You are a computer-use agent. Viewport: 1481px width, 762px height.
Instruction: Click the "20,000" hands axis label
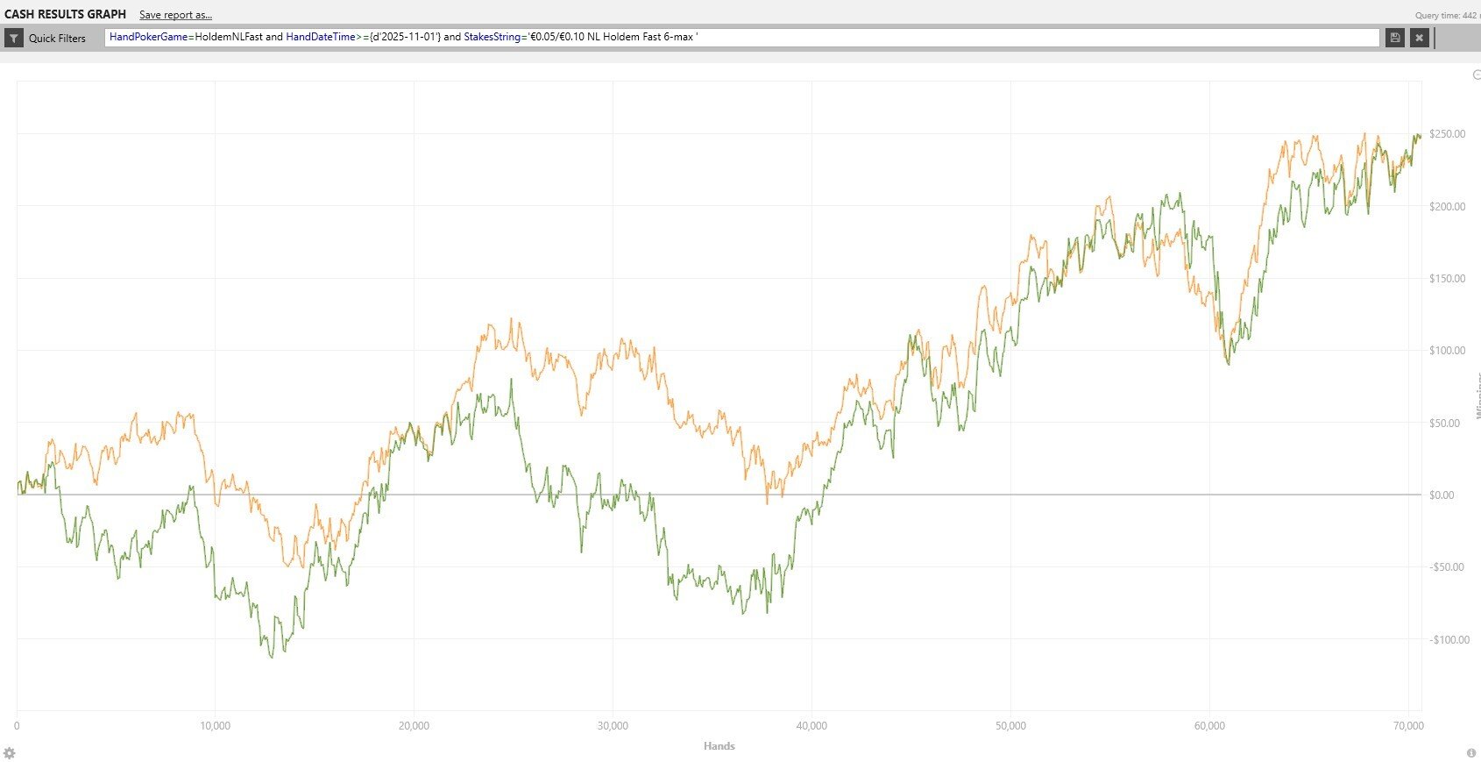(414, 726)
